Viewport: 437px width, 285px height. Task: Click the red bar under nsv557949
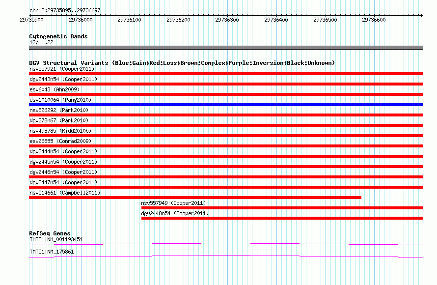tap(282, 208)
